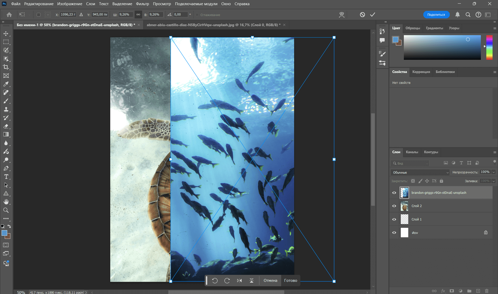Switch to warp mode icon
498x294 pixels.
click(342, 15)
